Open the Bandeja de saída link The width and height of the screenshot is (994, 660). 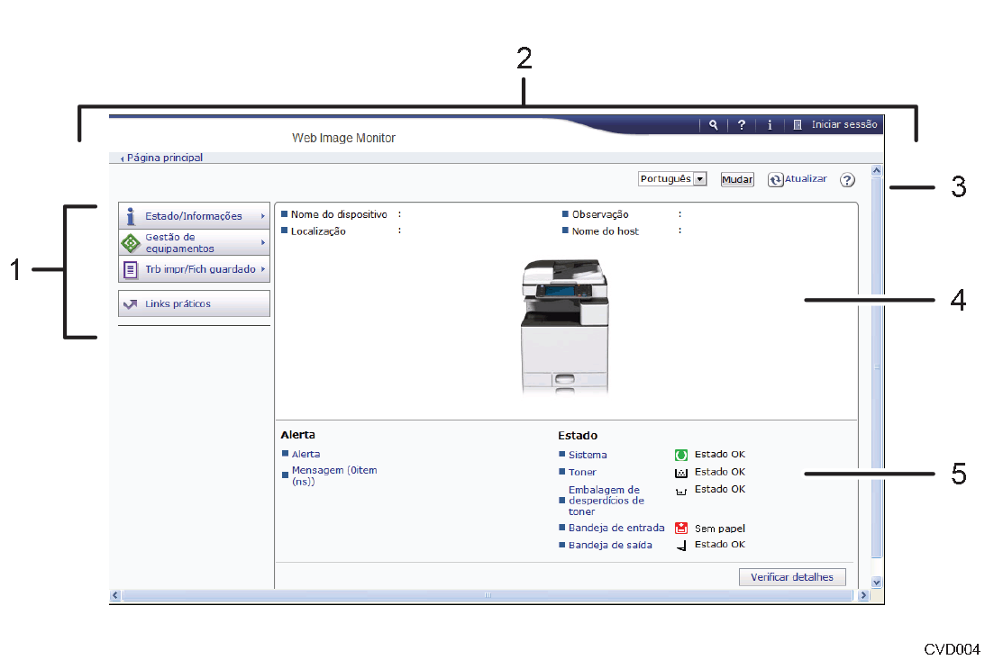click(x=610, y=546)
